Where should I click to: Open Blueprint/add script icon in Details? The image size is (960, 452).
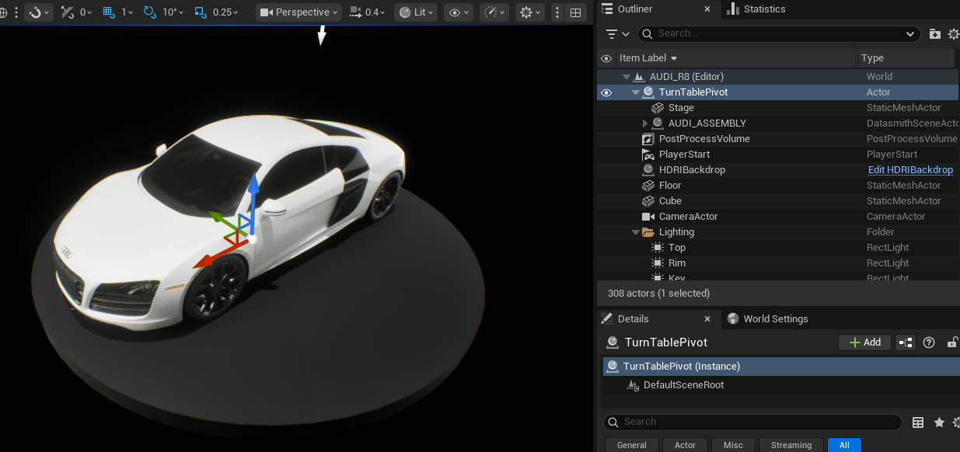[x=906, y=342]
